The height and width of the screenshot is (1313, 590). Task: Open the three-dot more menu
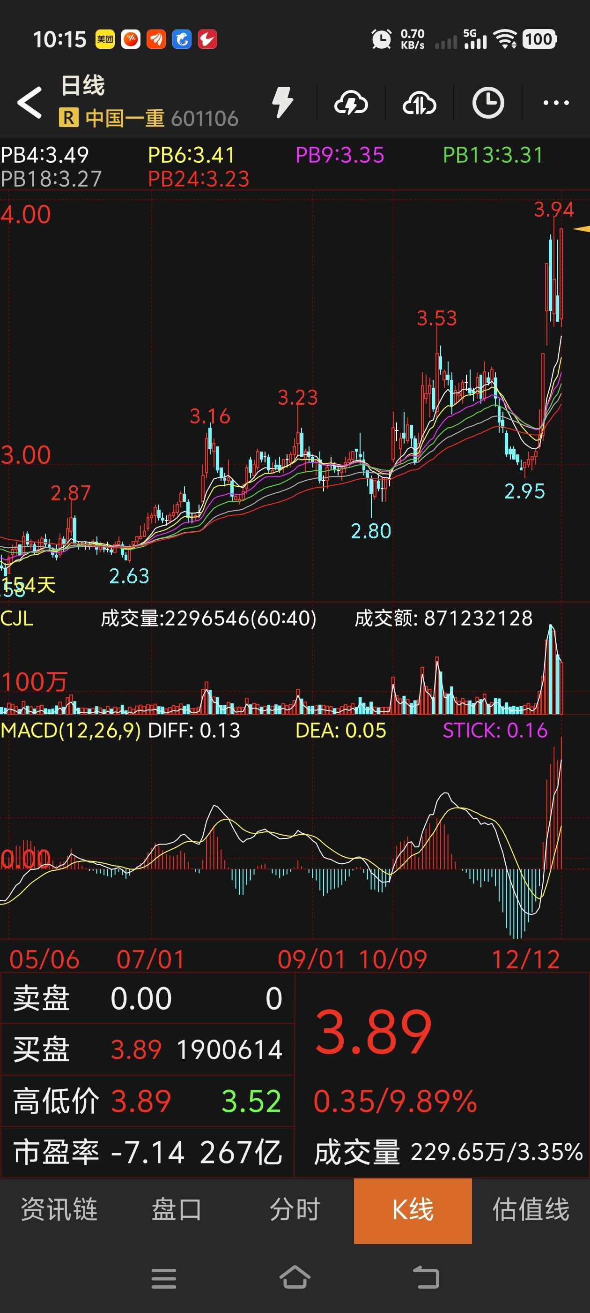point(556,103)
